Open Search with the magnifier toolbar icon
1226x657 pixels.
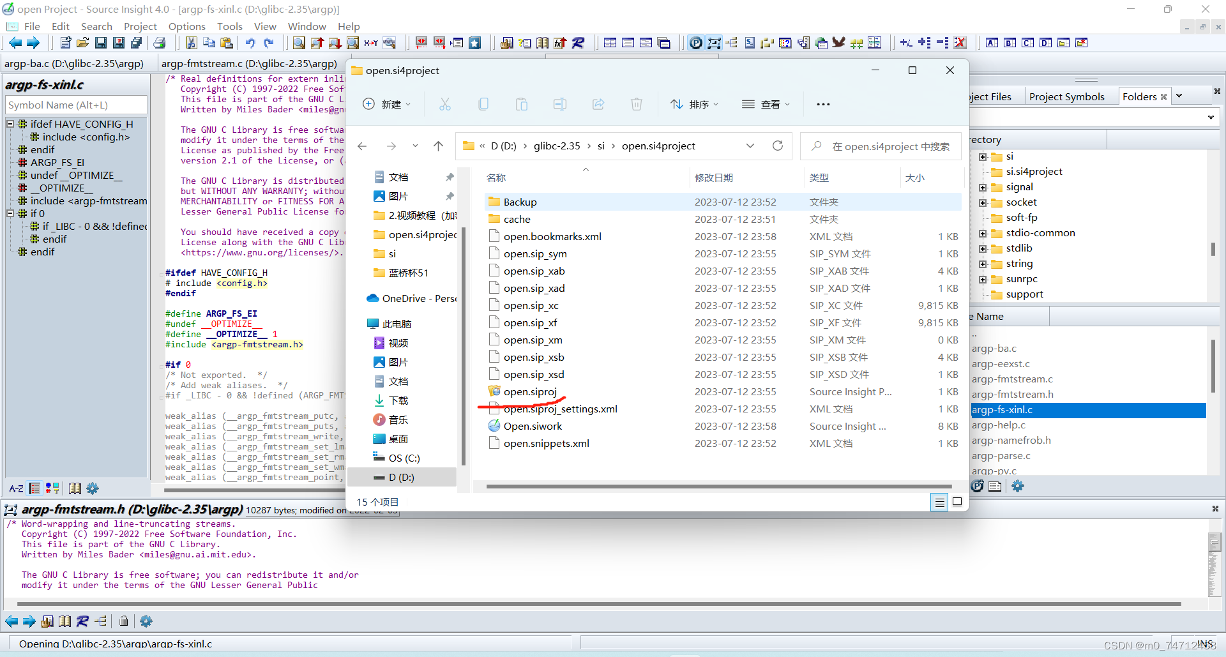(x=299, y=43)
